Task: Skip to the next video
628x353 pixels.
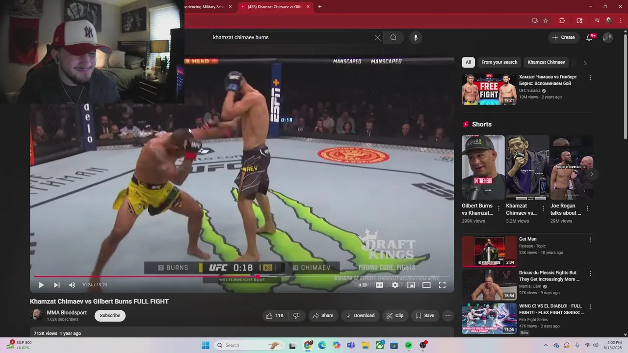Action: [57, 285]
